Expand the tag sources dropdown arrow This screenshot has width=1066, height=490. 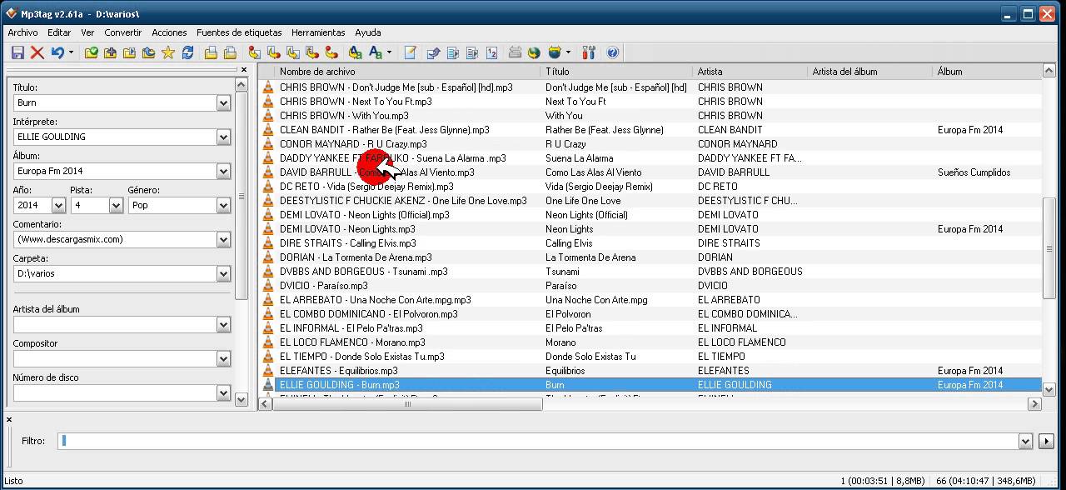[568, 52]
